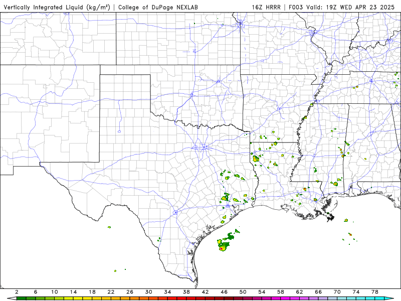Screen dimensions: 401x301
Task: Click the color bar label '6'
Action: 36,292
